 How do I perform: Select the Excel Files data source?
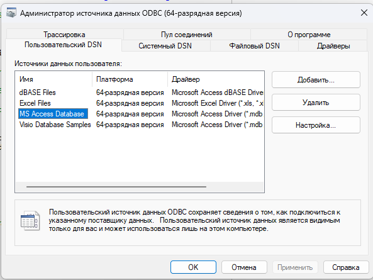[x=35, y=103]
